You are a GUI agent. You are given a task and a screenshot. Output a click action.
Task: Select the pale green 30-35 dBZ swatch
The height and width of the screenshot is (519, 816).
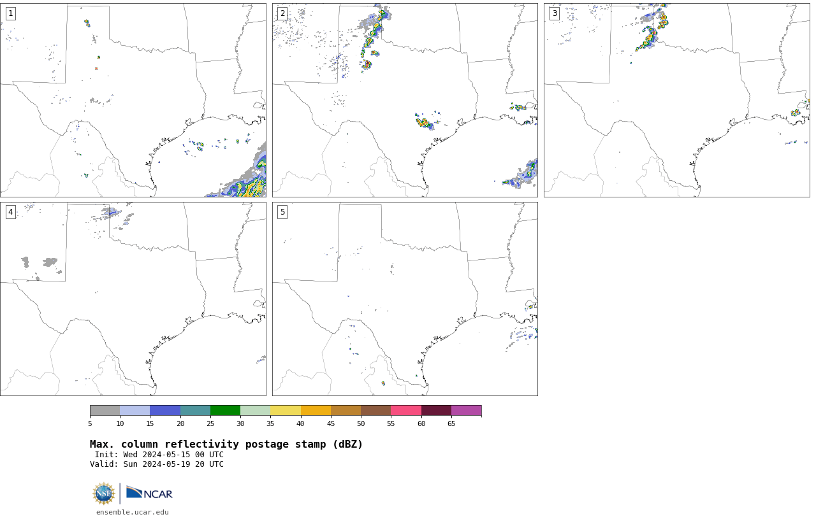click(256, 410)
